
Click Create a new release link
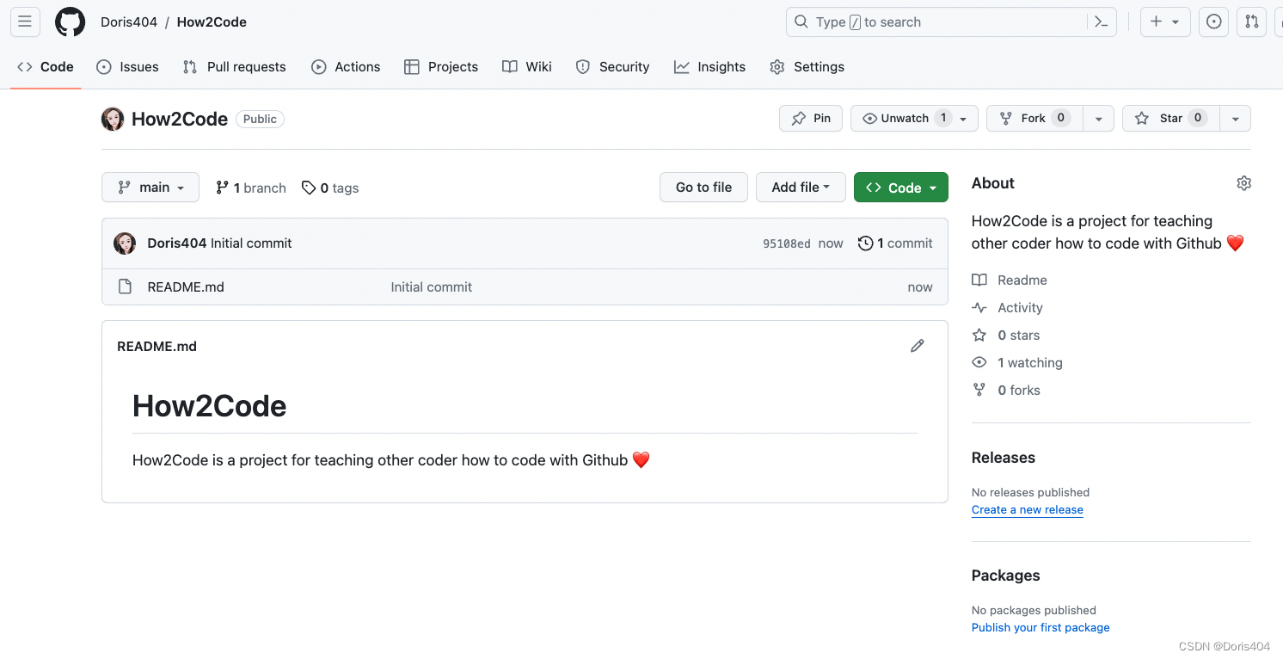click(x=1028, y=510)
